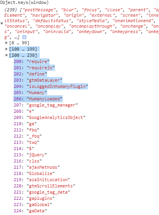The height and width of the screenshot is (215, 159).
Task: Click entry 220 "gtmScrollElements"
Action: [44, 186]
